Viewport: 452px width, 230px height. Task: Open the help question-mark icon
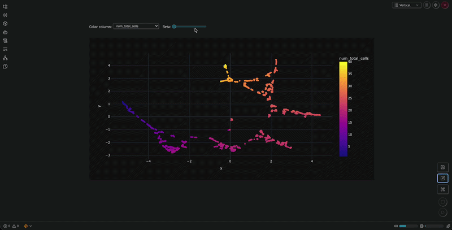pyautogui.click(x=5, y=66)
